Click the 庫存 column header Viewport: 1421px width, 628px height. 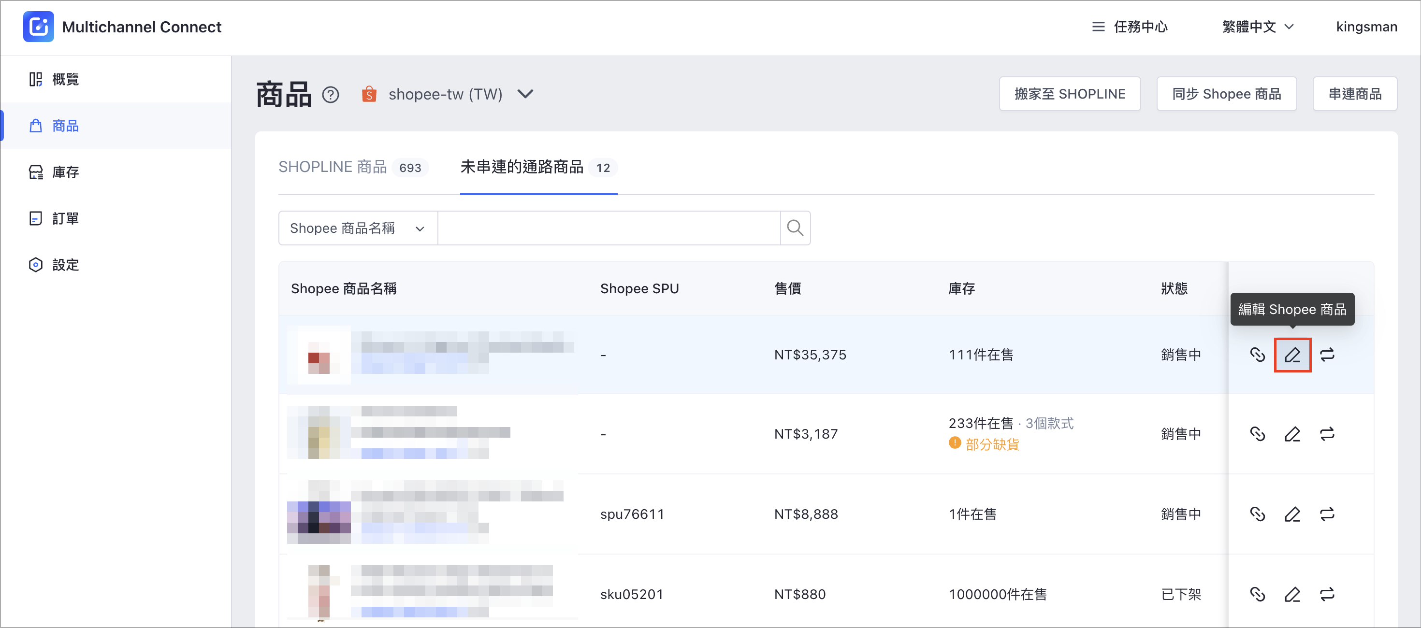point(961,288)
